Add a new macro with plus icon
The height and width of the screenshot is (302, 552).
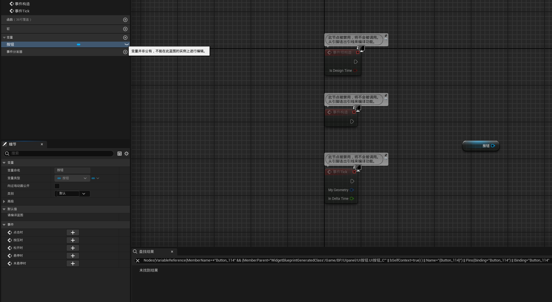pyautogui.click(x=125, y=29)
